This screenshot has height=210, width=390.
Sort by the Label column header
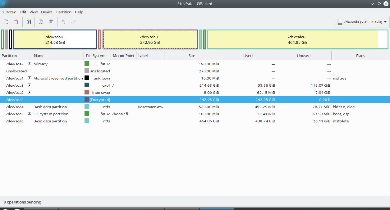click(150, 56)
